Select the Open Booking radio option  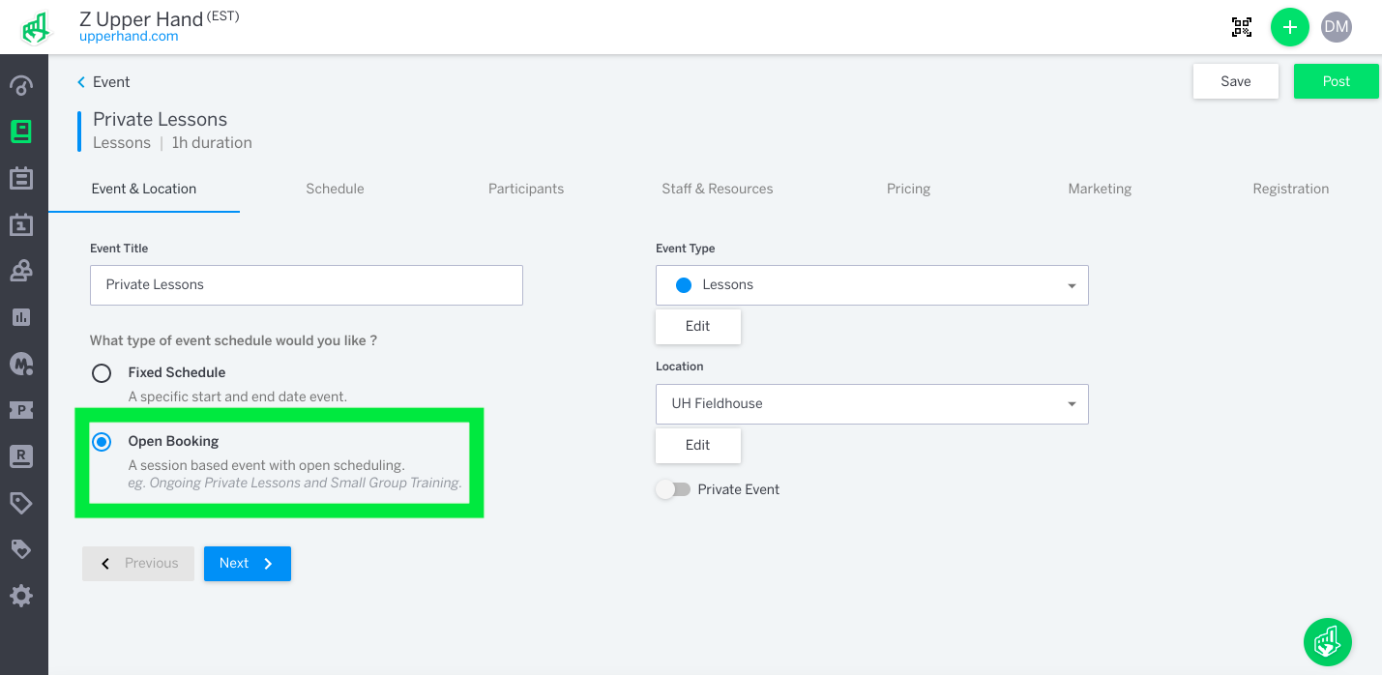coord(102,442)
